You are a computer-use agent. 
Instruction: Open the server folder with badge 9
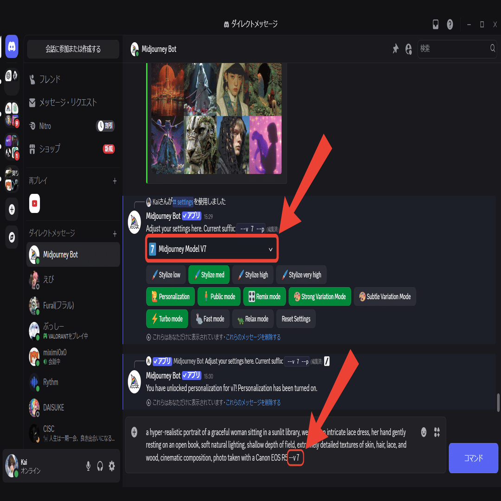12,114
